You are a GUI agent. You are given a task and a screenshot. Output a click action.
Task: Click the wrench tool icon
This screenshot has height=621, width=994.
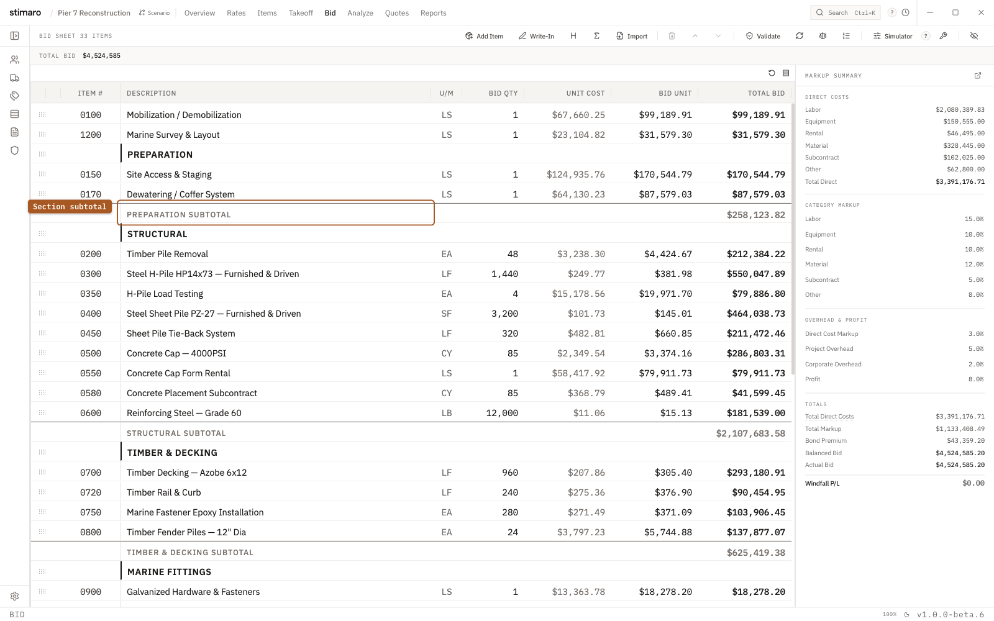943,36
